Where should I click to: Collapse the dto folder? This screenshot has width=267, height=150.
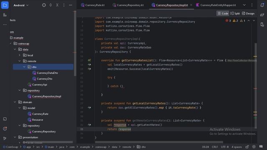tap(24, 67)
